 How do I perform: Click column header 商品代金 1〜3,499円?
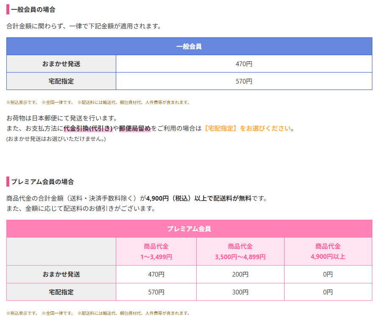156,252
